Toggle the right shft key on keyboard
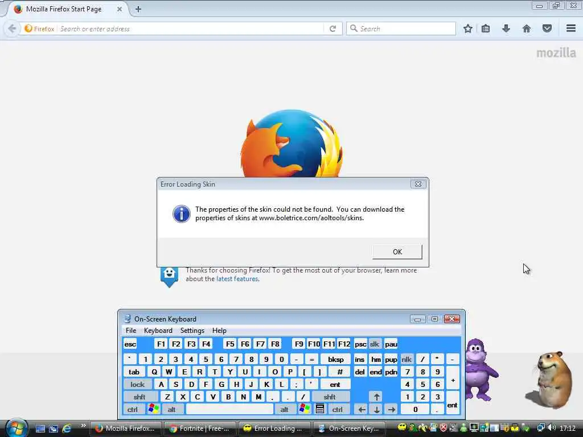Viewport: 583px width, 437px height. [330, 397]
